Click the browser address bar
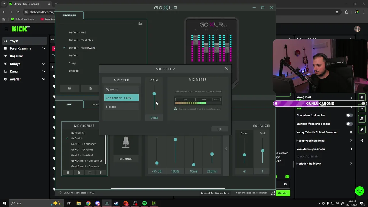368x207 pixels. pos(39,12)
